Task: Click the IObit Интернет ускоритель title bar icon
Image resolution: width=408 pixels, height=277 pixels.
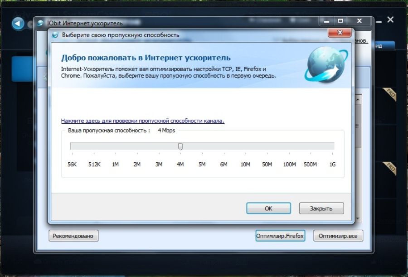Action: point(40,23)
